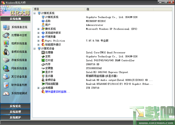The height and width of the screenshot is (125, 175).
Task: Select the 计算机系统 child row icon
Action: (x=43, y=17)
